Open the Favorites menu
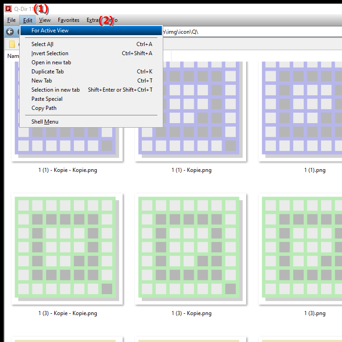 [68, 20]
